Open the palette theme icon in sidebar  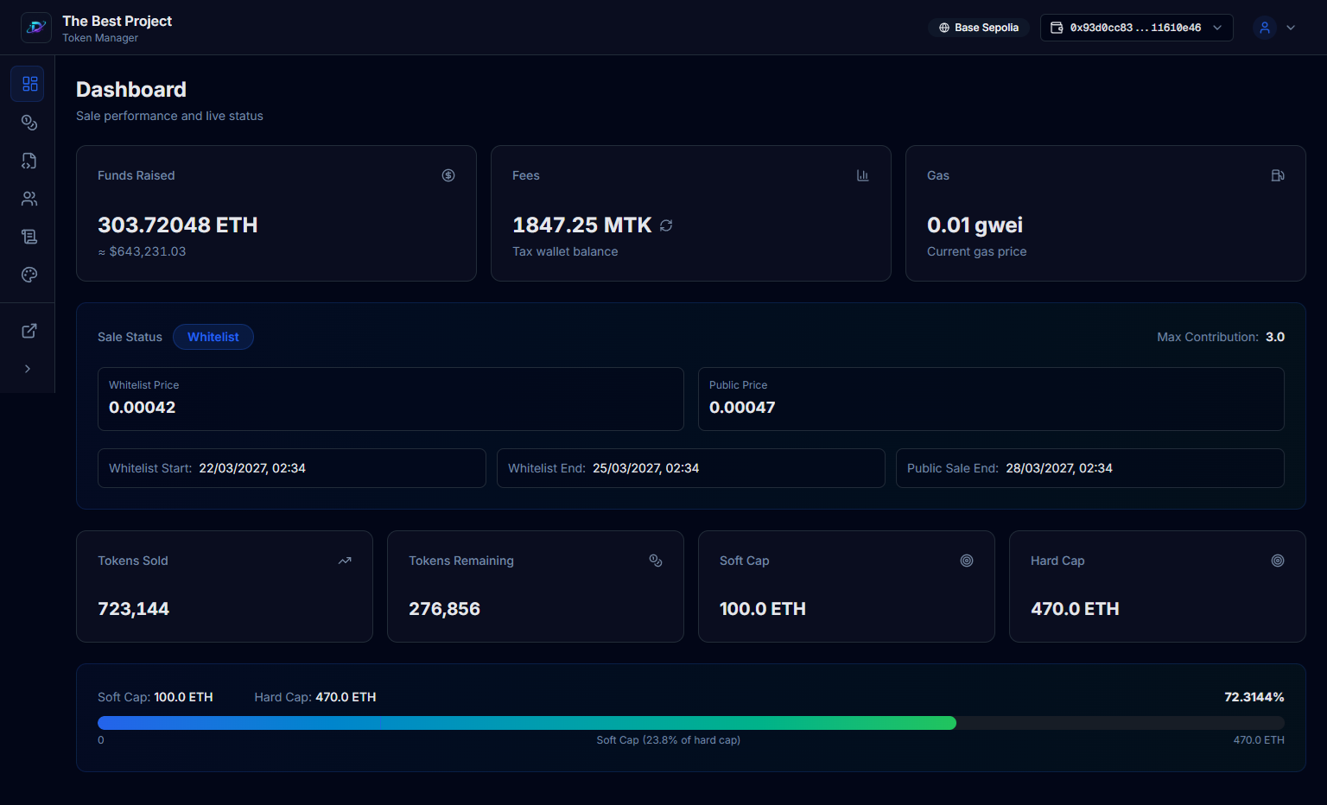pos(29,275)
